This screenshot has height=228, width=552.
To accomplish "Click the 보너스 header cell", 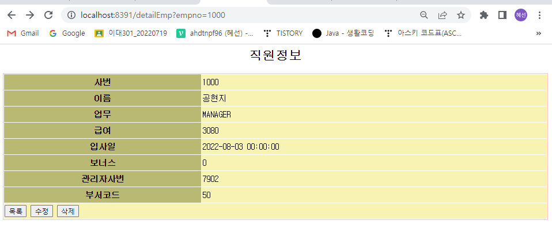I will (x=103, y=163).
